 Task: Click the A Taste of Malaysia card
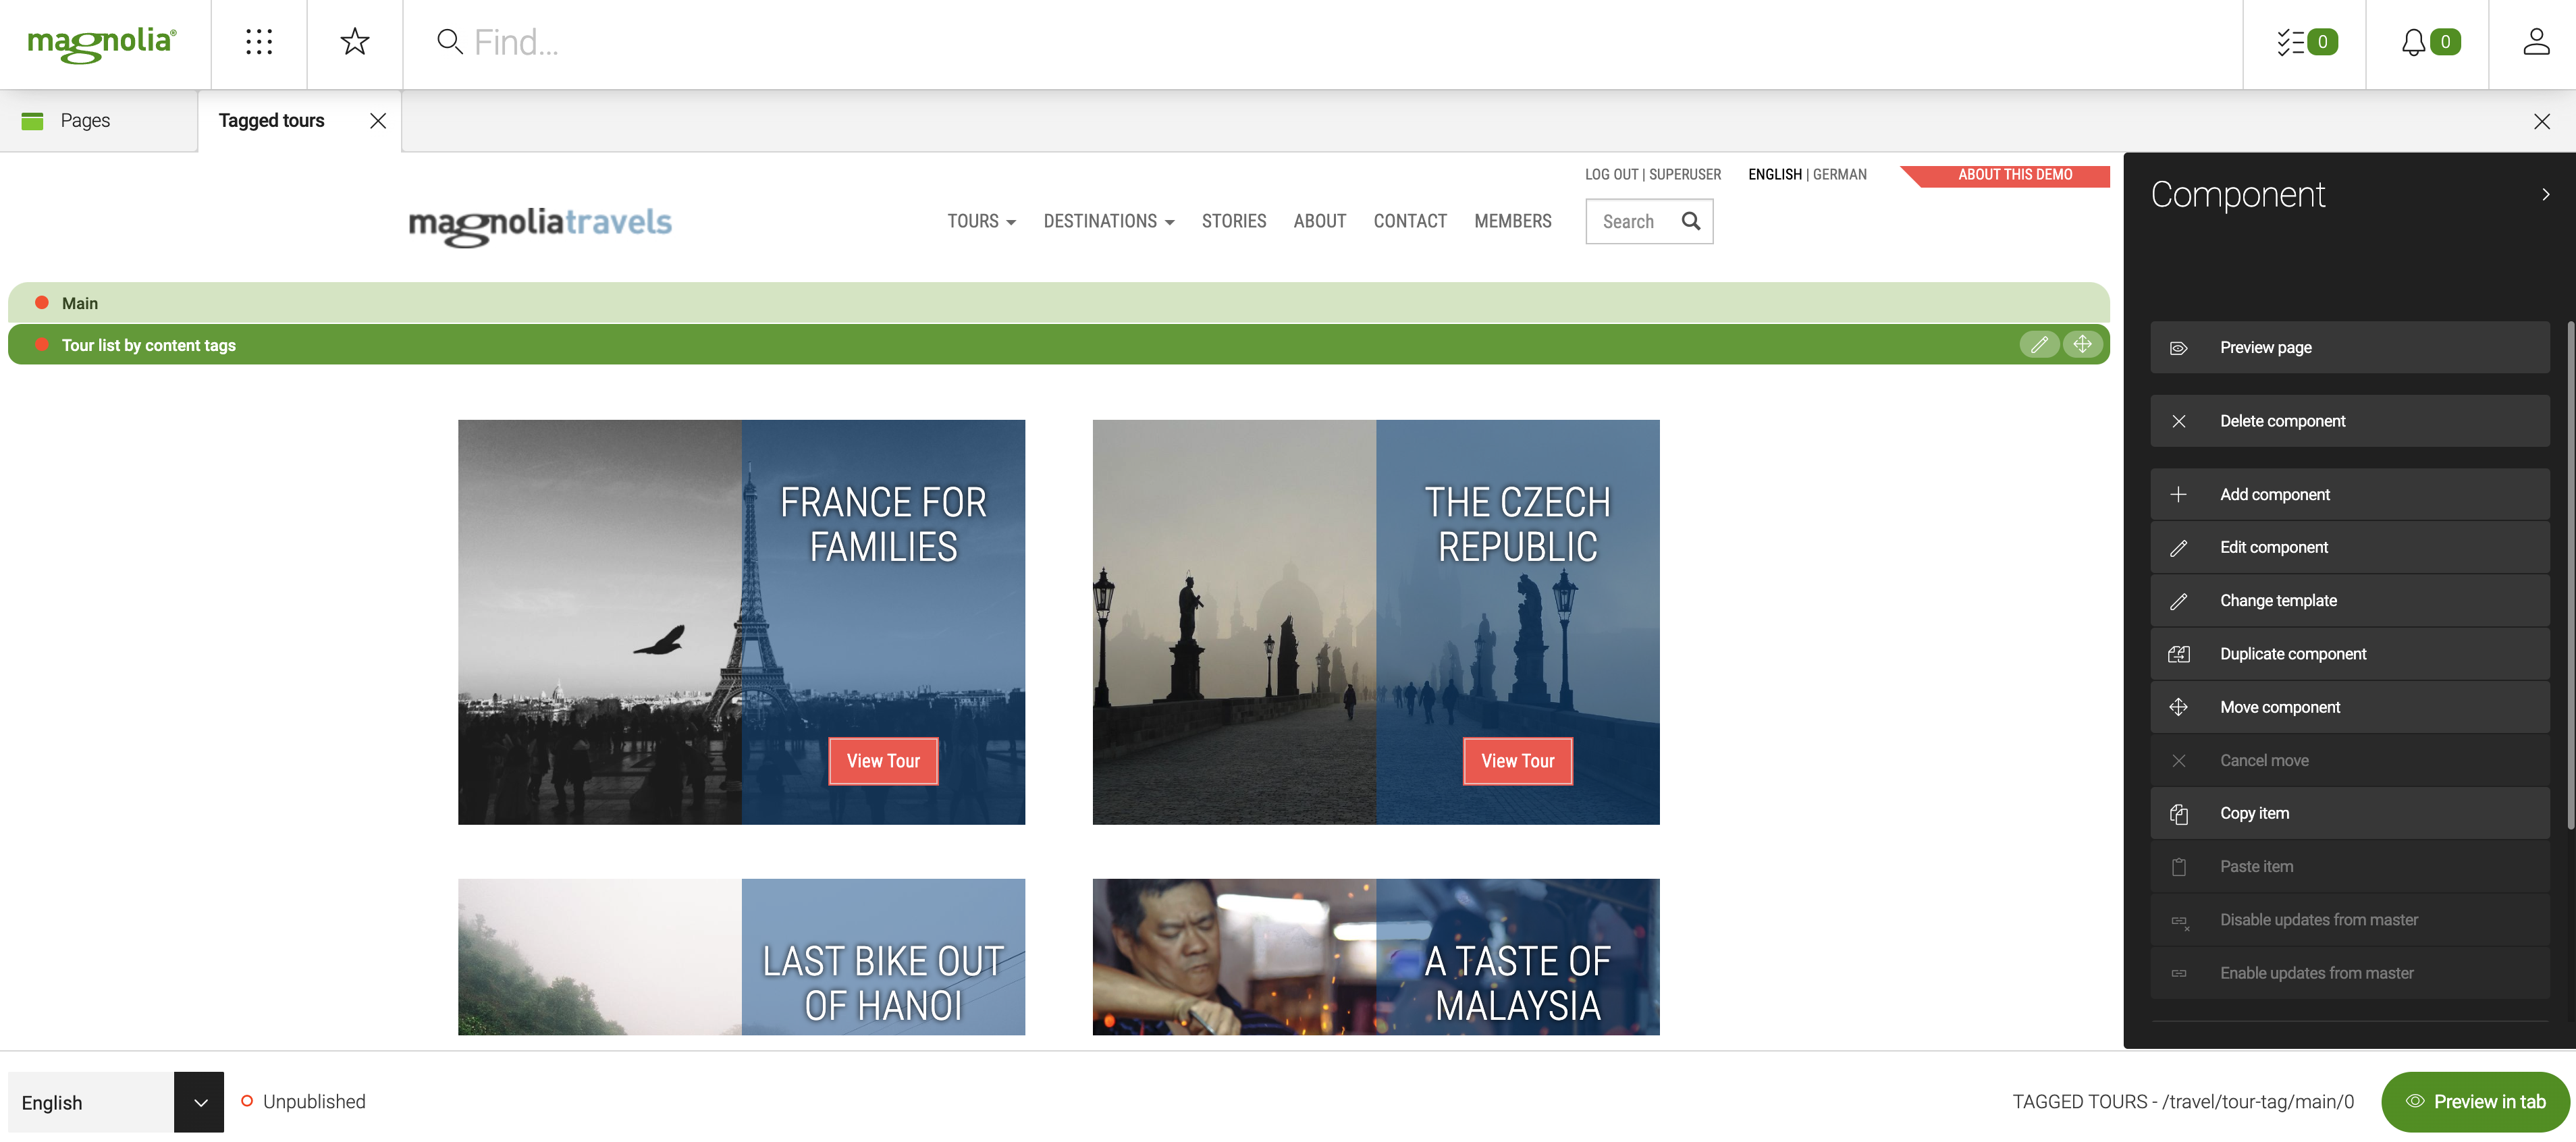tap(1376, 957)
